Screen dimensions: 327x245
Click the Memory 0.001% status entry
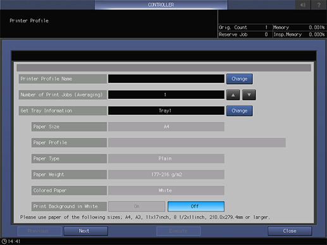coord(299,27)
